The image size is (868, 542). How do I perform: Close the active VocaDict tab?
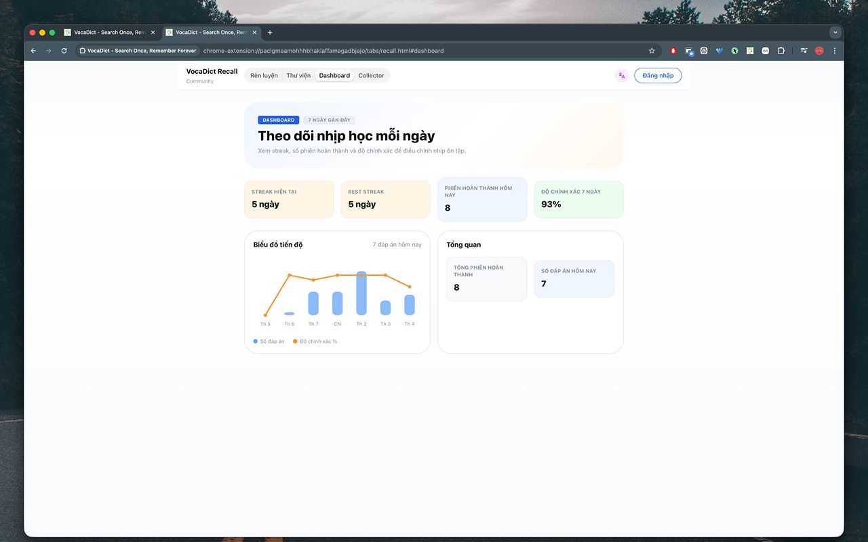(254, 33)
